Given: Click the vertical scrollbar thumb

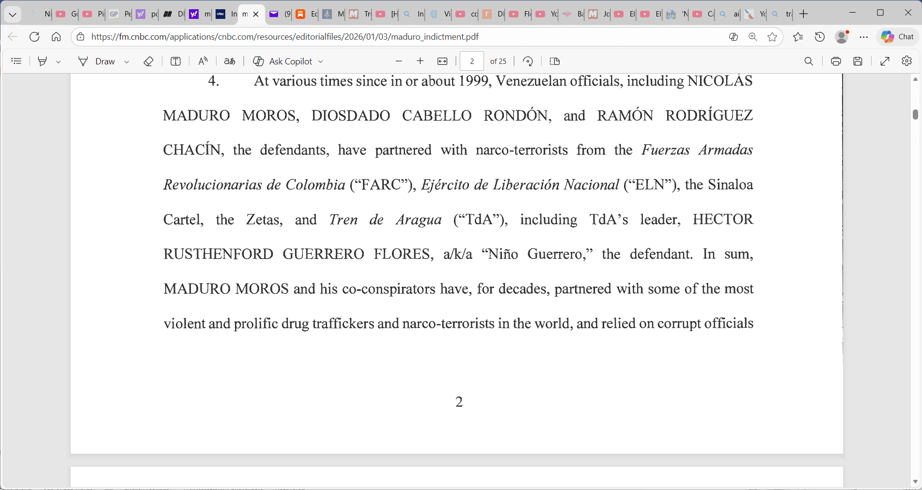Looking at the screenshot, I should (x=915, y=114).
